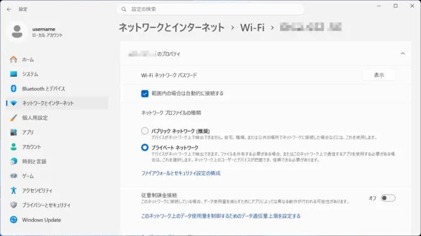Close the Settings window
This screenshot has height=236, width=421.
(x=412, y=6)
